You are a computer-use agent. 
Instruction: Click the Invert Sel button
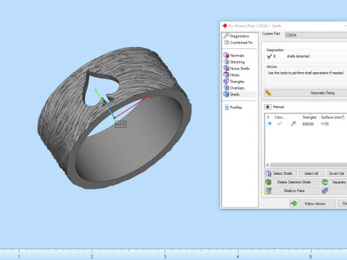(336, 173)
